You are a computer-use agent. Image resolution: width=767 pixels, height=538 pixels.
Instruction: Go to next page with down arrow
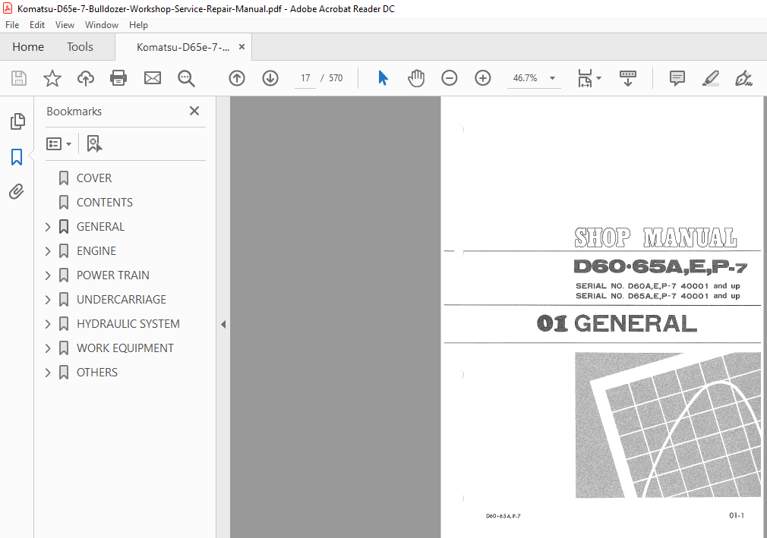pyautogui.click(x=270, y=78)
